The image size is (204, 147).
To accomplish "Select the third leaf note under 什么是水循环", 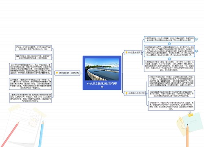I will [169, 66].
